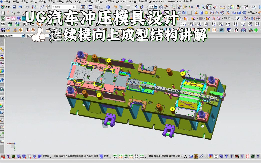
Task: Open the PressUG V5.4 menu
Action: (175, 1)
